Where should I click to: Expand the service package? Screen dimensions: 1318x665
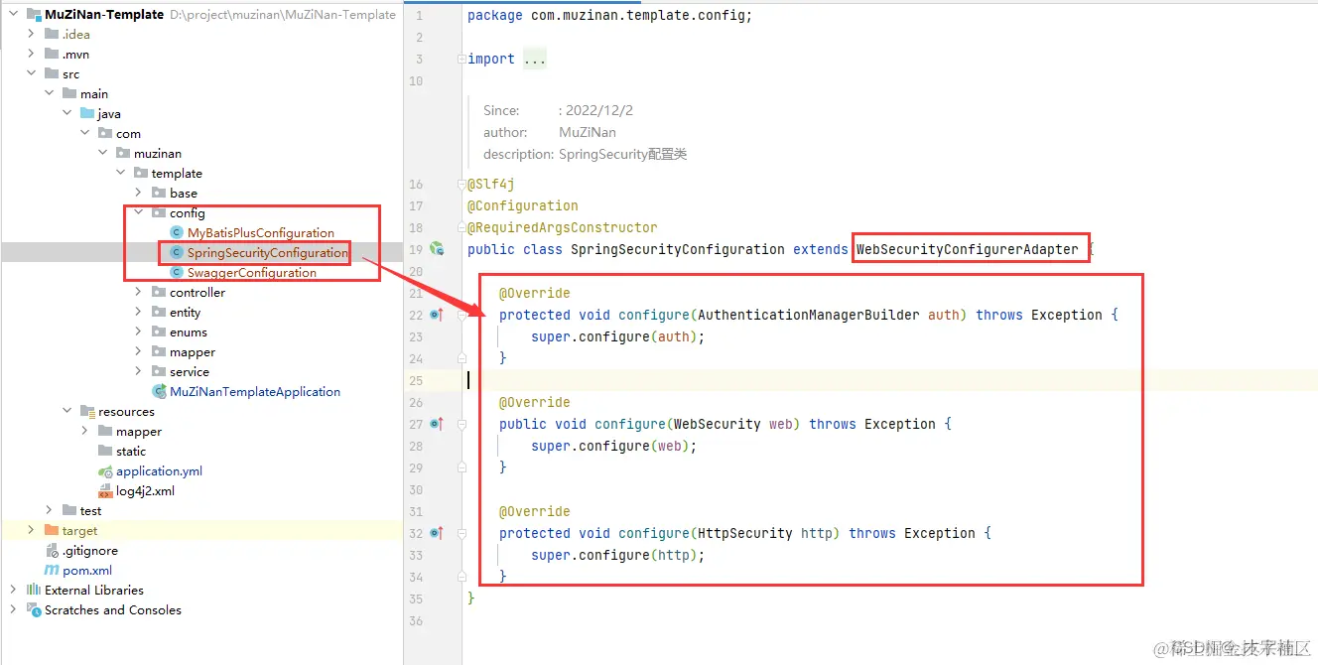pos(139,372)
